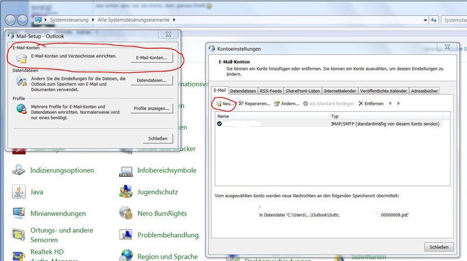Switch to the E-Mail tab
467x261 pixels.
click(x=220, y=91)
